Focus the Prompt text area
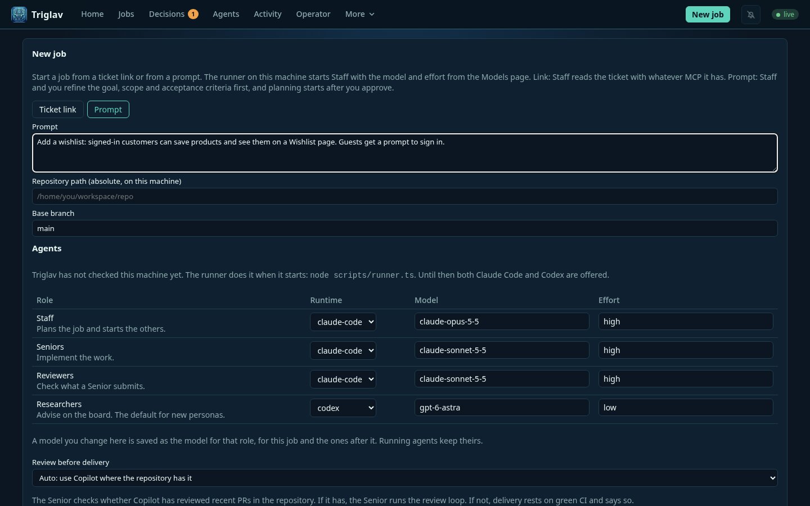The image size is (810, 506). point(405,153)
